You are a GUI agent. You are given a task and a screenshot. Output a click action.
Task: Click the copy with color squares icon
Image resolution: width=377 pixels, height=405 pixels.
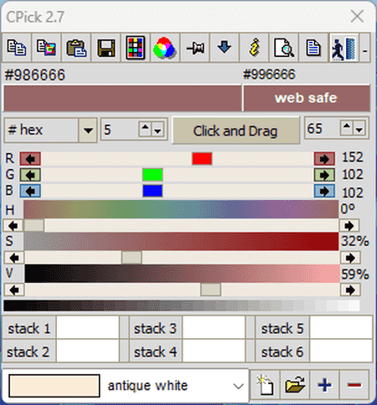[x=46, y=48]
